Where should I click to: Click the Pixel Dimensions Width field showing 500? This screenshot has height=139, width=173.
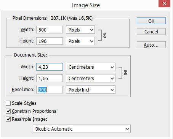(50, 30)
